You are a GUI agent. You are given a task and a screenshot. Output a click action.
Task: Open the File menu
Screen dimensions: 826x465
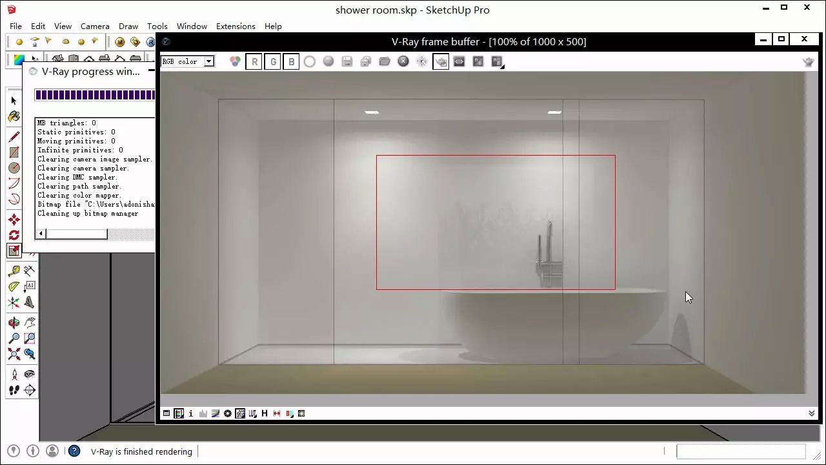[15, 26]
